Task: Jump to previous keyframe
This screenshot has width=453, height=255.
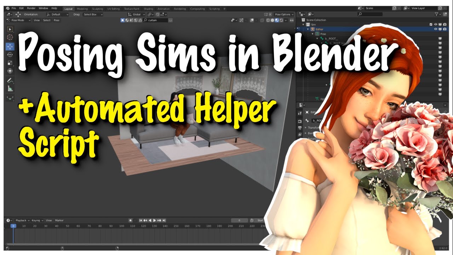Action: pos(145,220)
